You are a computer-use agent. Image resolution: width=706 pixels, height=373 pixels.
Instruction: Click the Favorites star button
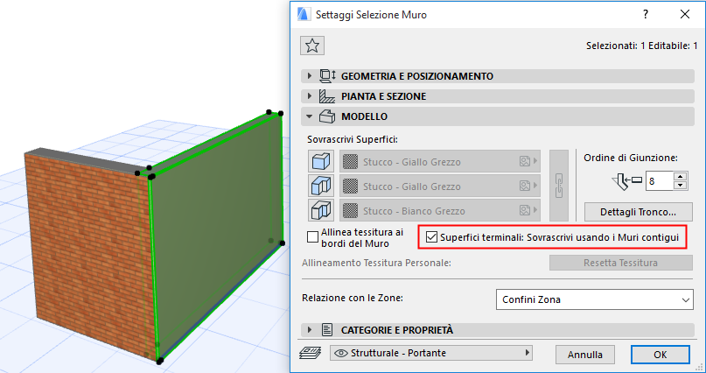(x=312, y=46)
